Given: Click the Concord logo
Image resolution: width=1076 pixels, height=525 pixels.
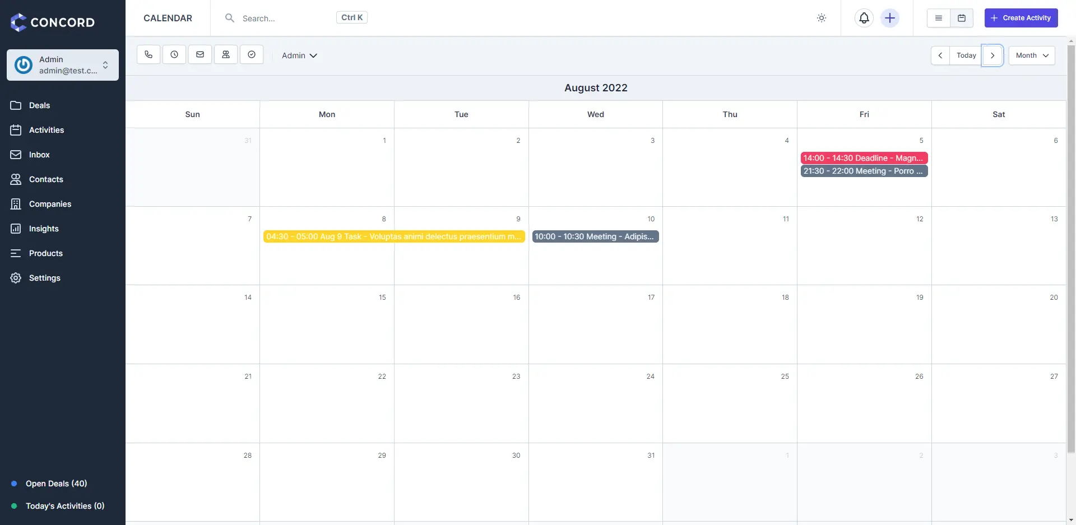Looking at the screenshot, I should (x=53, y=22).
